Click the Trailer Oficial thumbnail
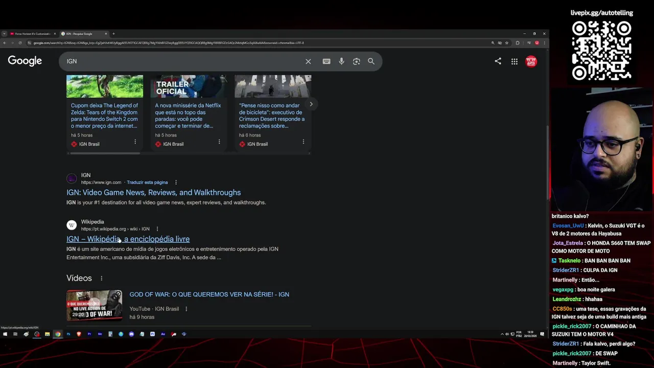The width and height of the screenshot is (654, 368). pos(189,86)
